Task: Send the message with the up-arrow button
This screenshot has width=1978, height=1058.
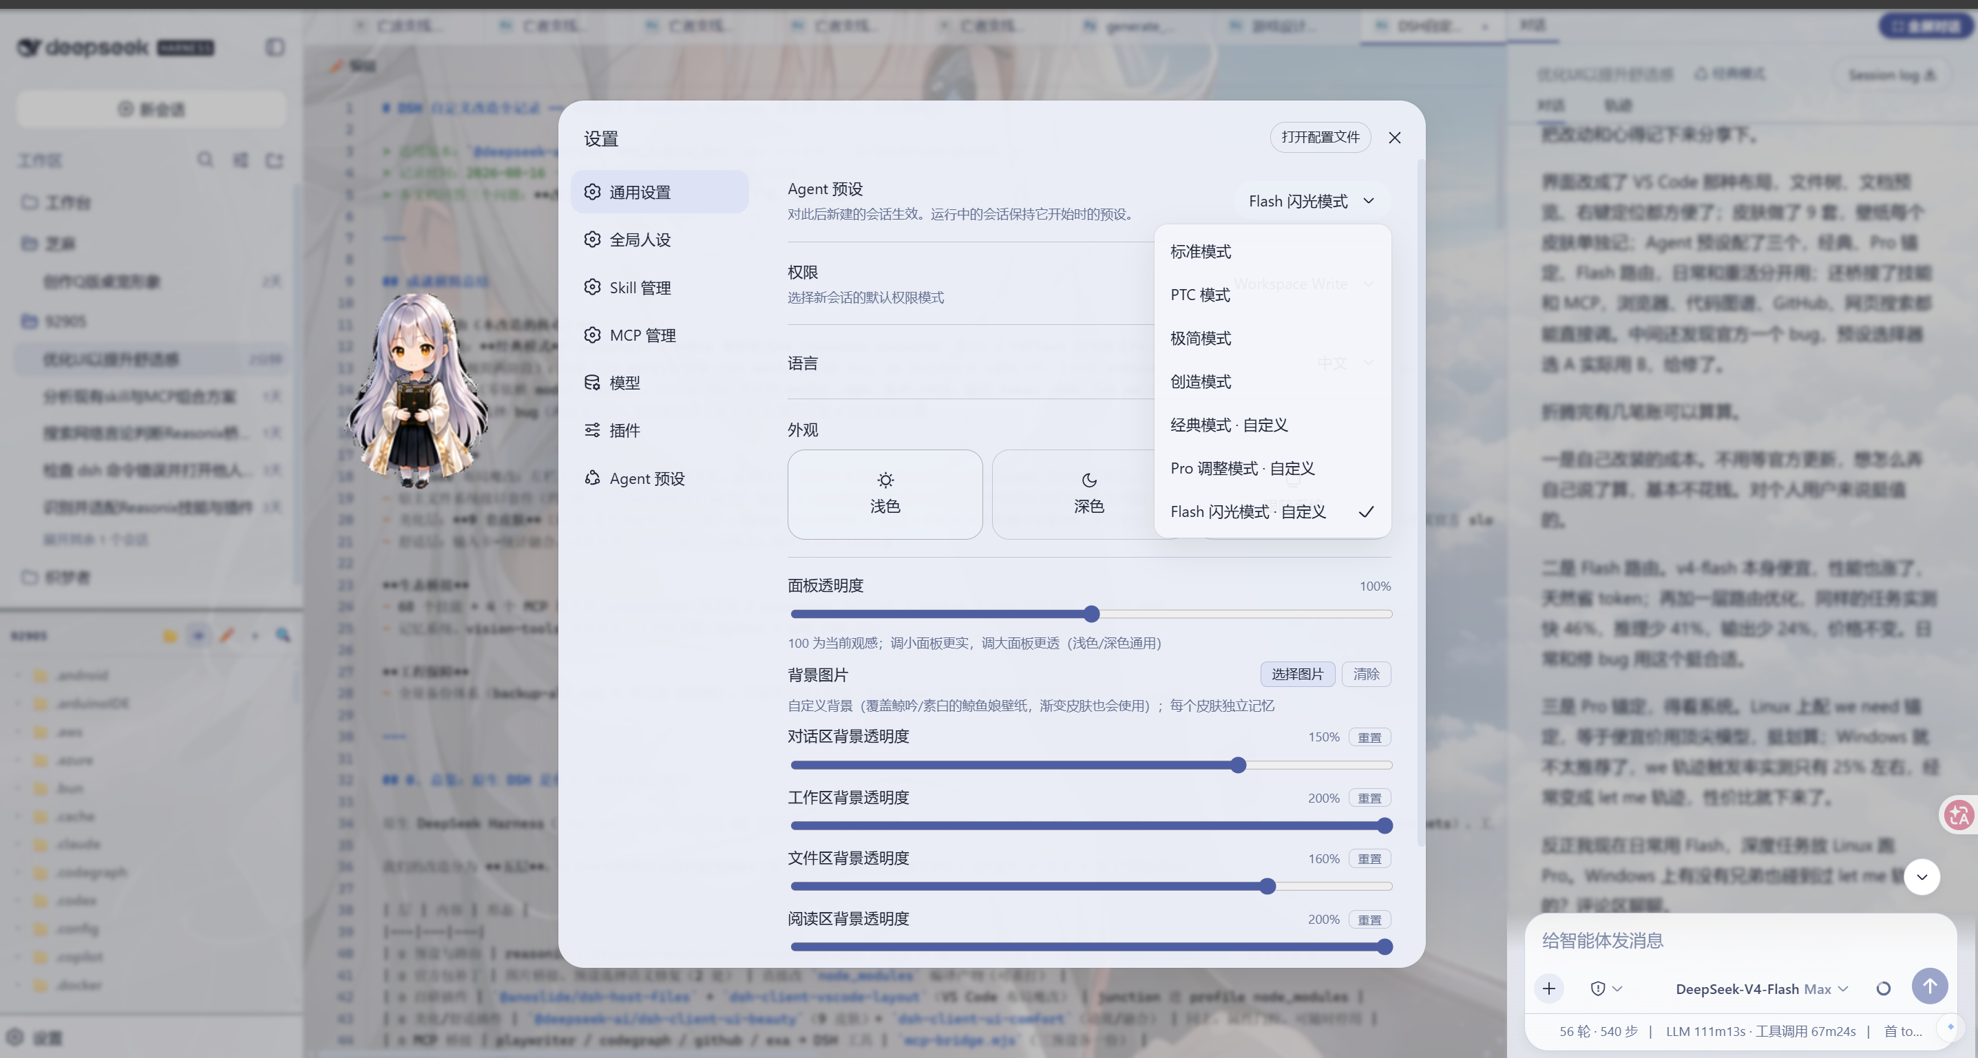Action: tap(1929, 986)
